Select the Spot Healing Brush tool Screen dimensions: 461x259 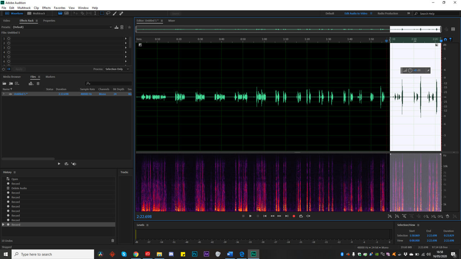point(121,13)
